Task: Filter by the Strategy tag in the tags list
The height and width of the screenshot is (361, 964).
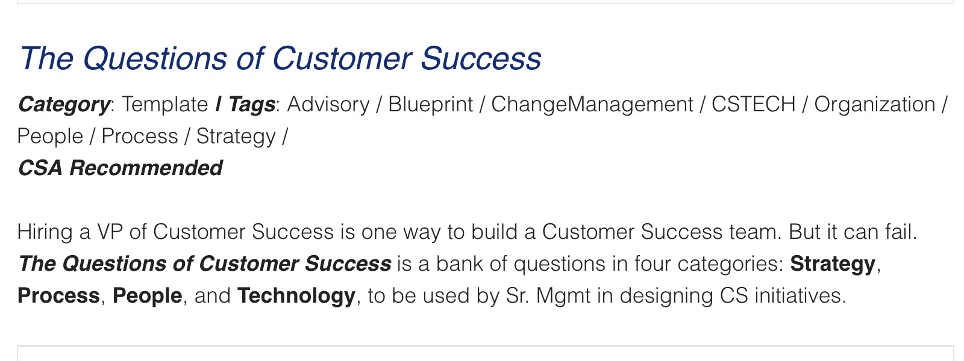Action: (x=236, y=137)
